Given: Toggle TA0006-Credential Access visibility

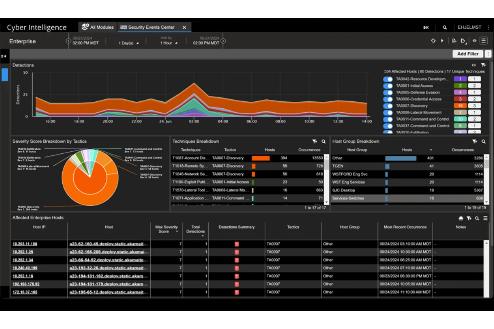Looking at the screenshot, I should point(388,99).
